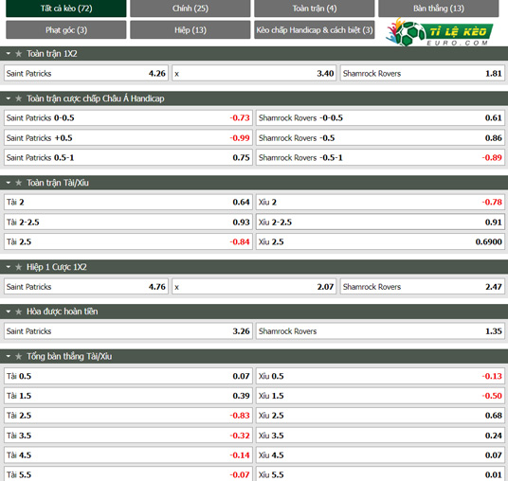The width and height of the screenshot is (508, 481).
Task: Collapse the Hòa được hoàn tiền arrow
Action: 9,312
